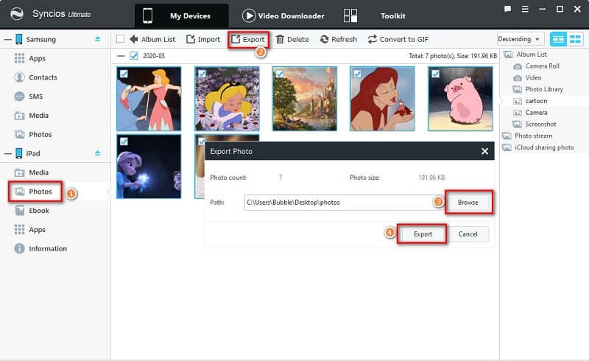Open the My Devices tab
This screenshot has width=589, height=361.
click(181, 15)
